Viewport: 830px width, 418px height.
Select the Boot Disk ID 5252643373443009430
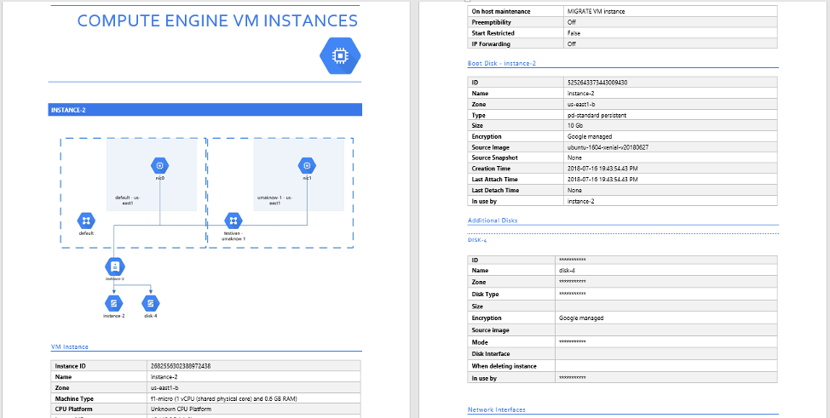click(597, 83)
